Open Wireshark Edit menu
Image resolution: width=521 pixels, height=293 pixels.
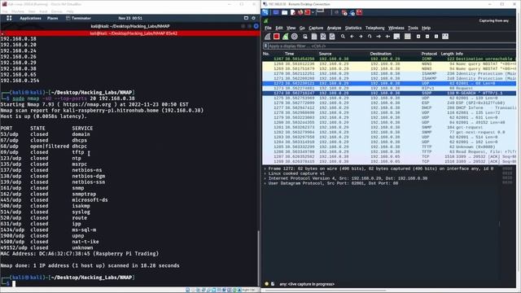click(279, 28)
